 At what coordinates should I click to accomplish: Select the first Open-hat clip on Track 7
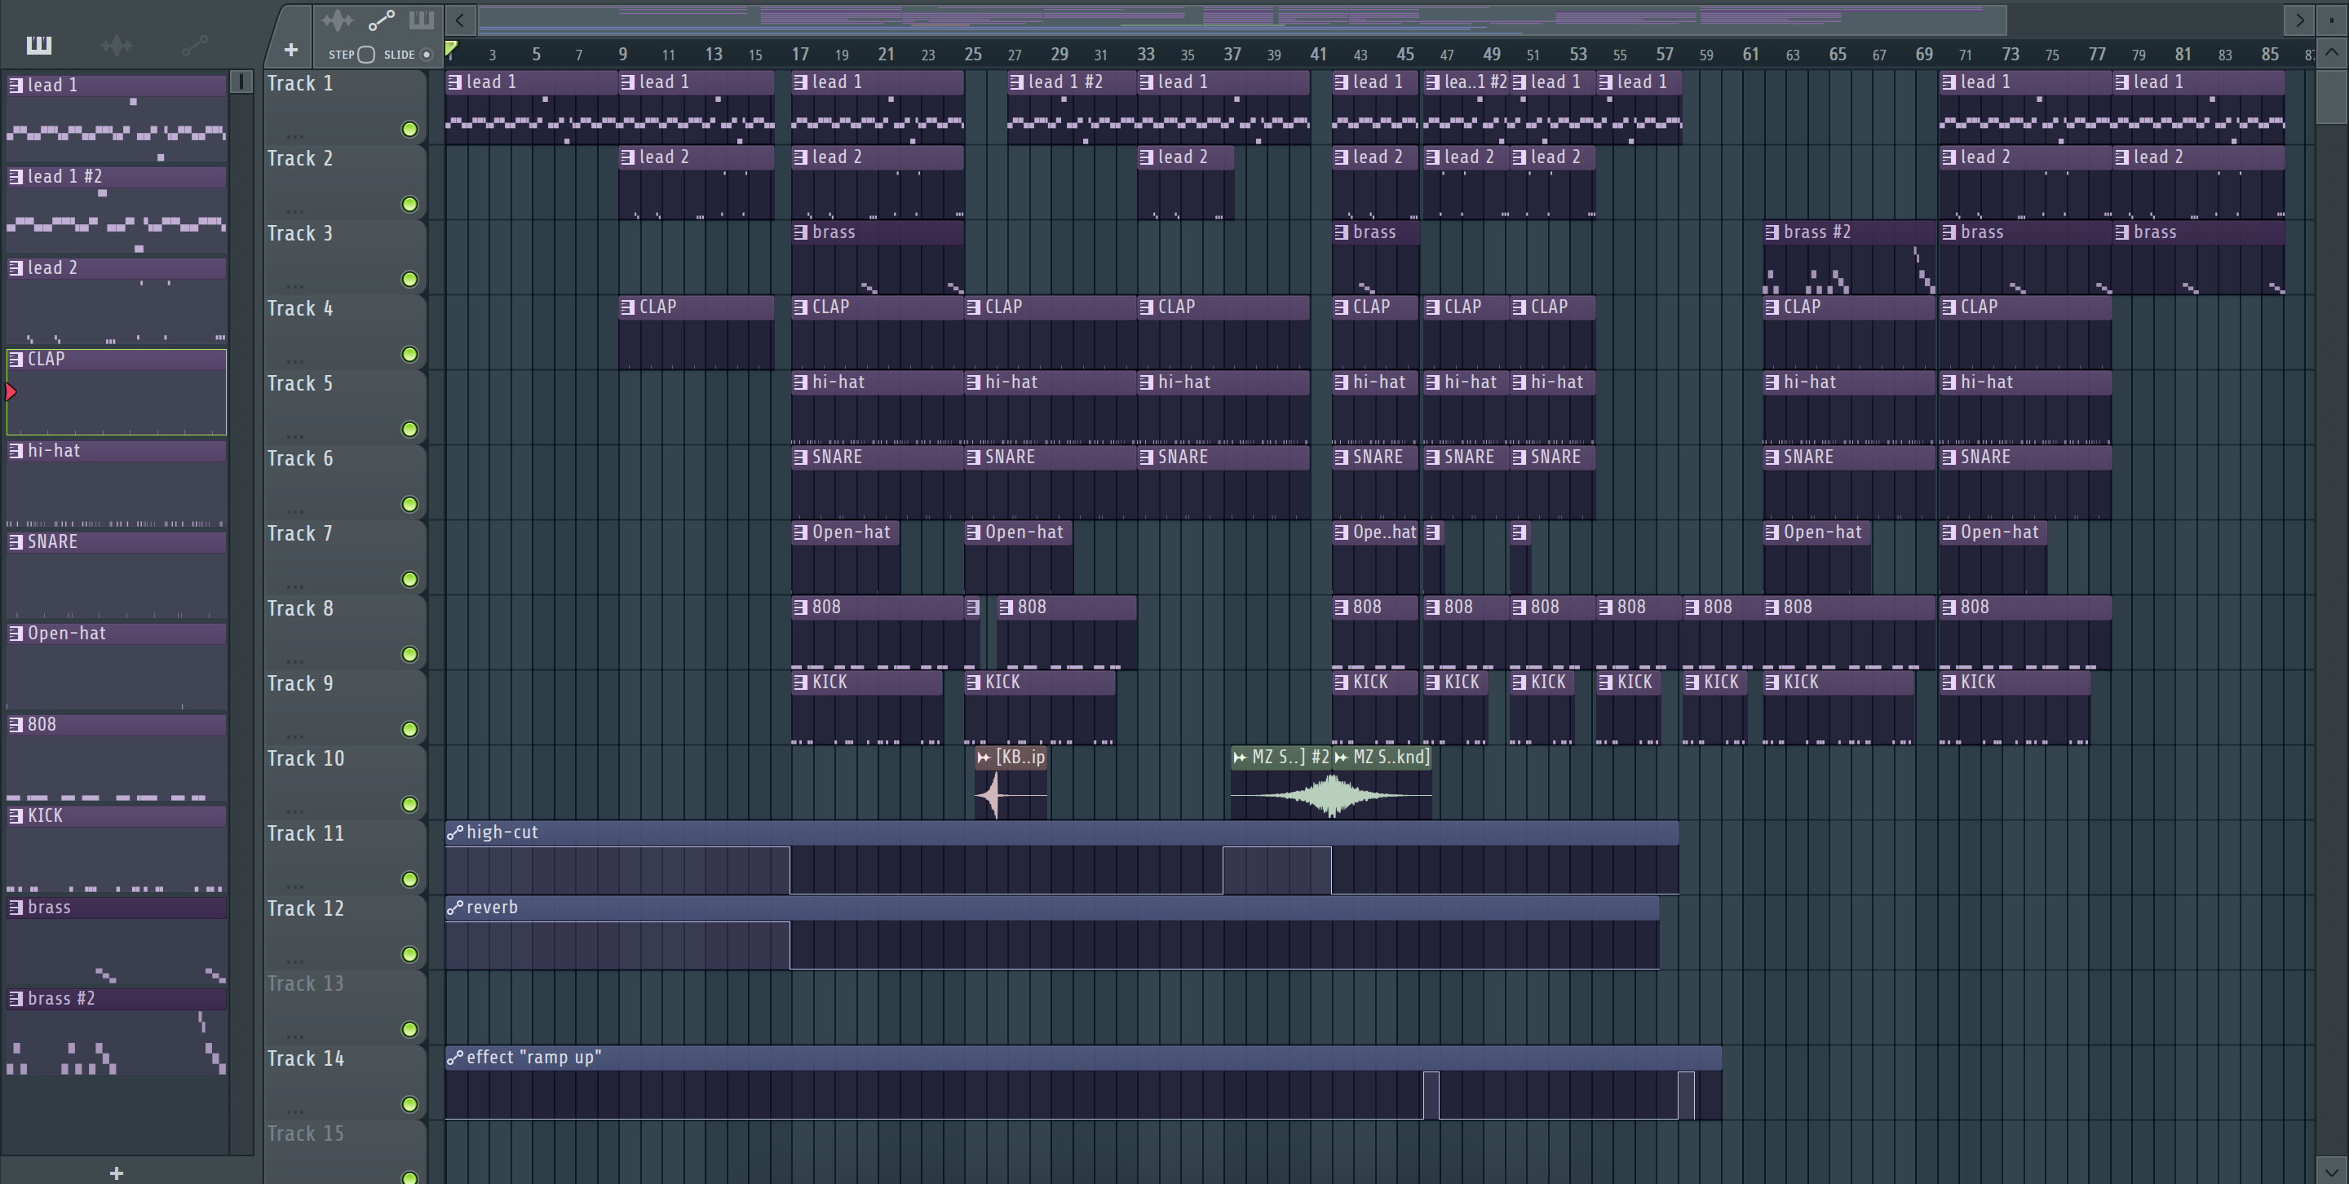point(845,557)
